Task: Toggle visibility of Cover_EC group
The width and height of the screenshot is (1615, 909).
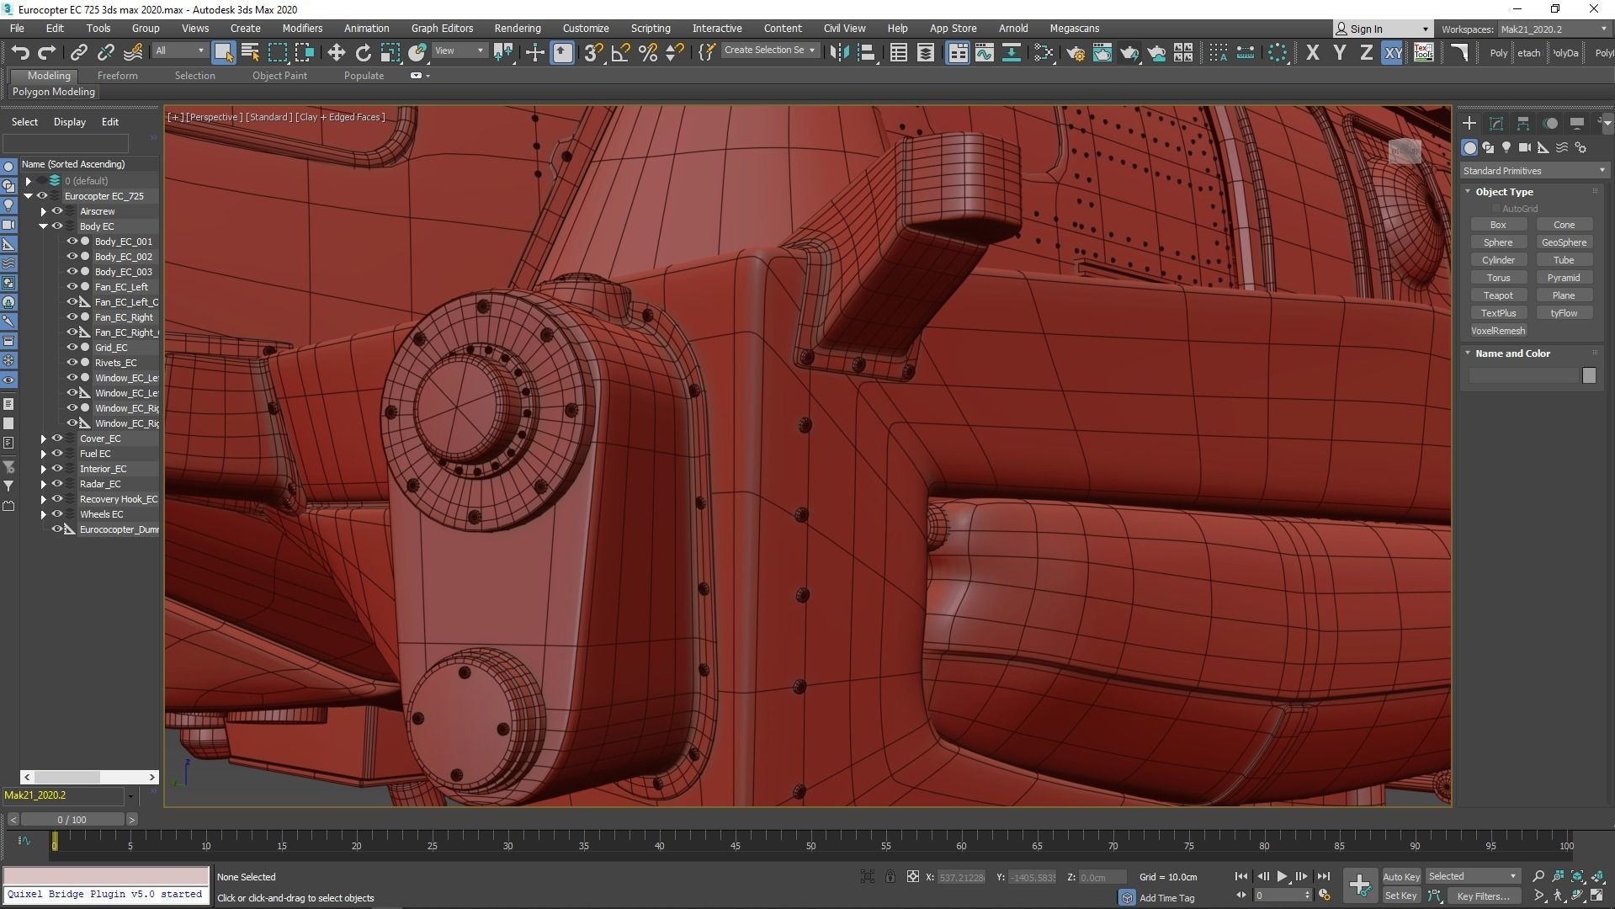Action: pos(57,439)
